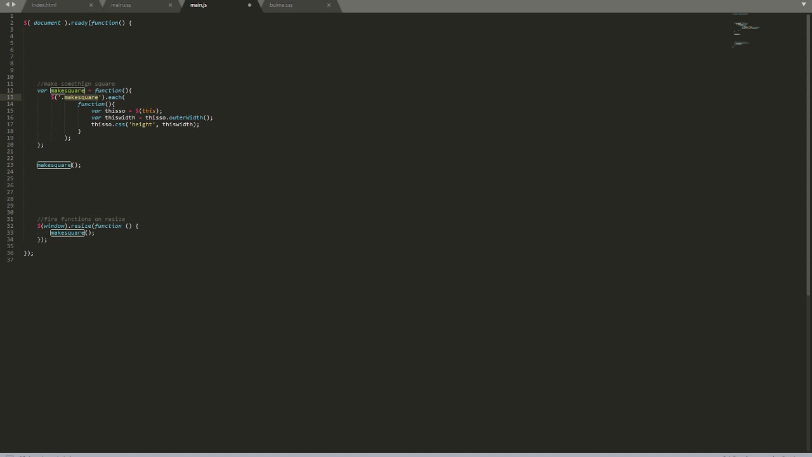Click '$(this)' on line 15
This screenshot has height=457, width=812.
click(148, 111)
